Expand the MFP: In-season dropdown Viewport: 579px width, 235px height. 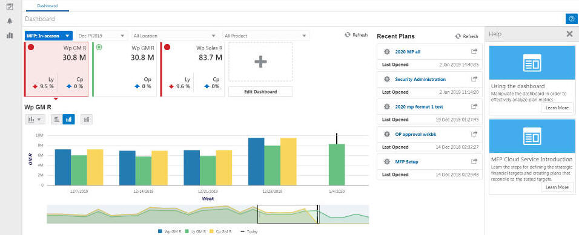pos(48,36)
